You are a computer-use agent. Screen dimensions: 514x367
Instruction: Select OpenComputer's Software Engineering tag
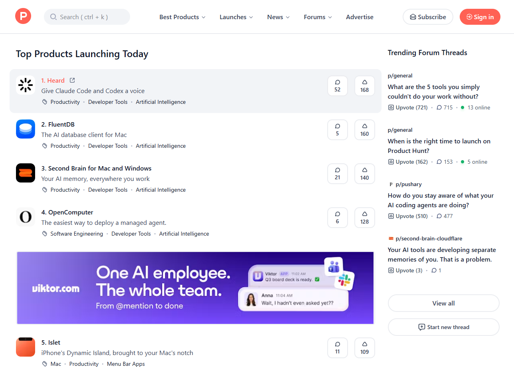click(x=77, y=234)
